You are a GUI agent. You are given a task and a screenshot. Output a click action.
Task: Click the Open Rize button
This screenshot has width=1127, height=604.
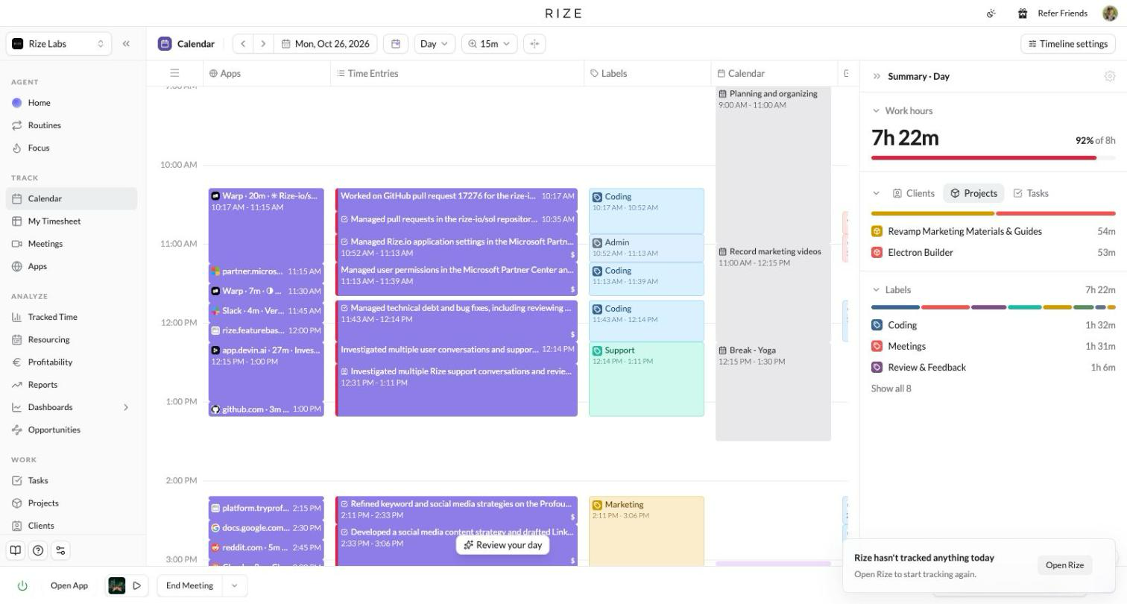click(x=1065, y=565)
